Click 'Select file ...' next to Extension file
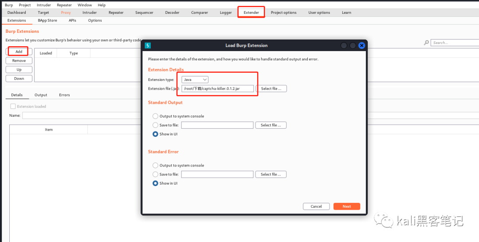Screen dimensions: 479x242 pos(271,88)
